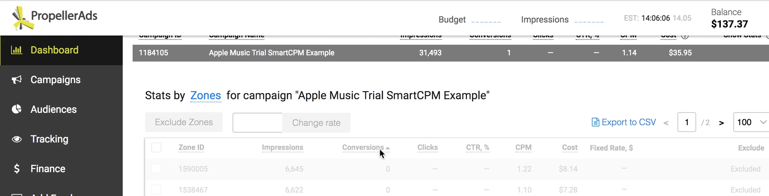Sort by zone Cost column header

[x=570, y=147]
